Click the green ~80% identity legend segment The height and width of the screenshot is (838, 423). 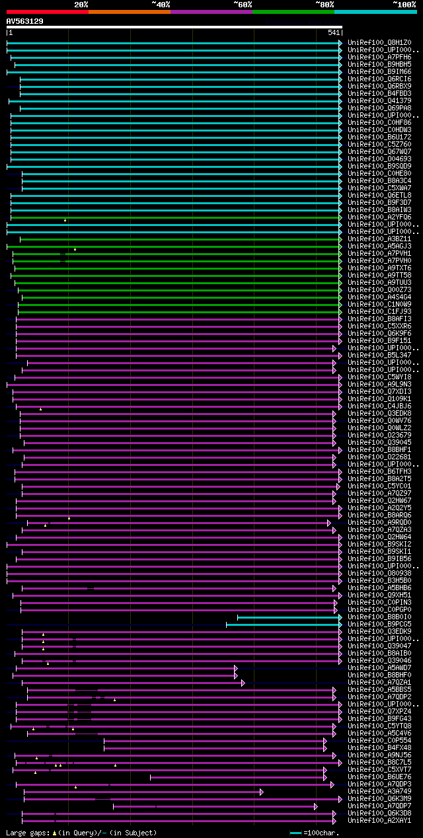[x=293, y=12]
